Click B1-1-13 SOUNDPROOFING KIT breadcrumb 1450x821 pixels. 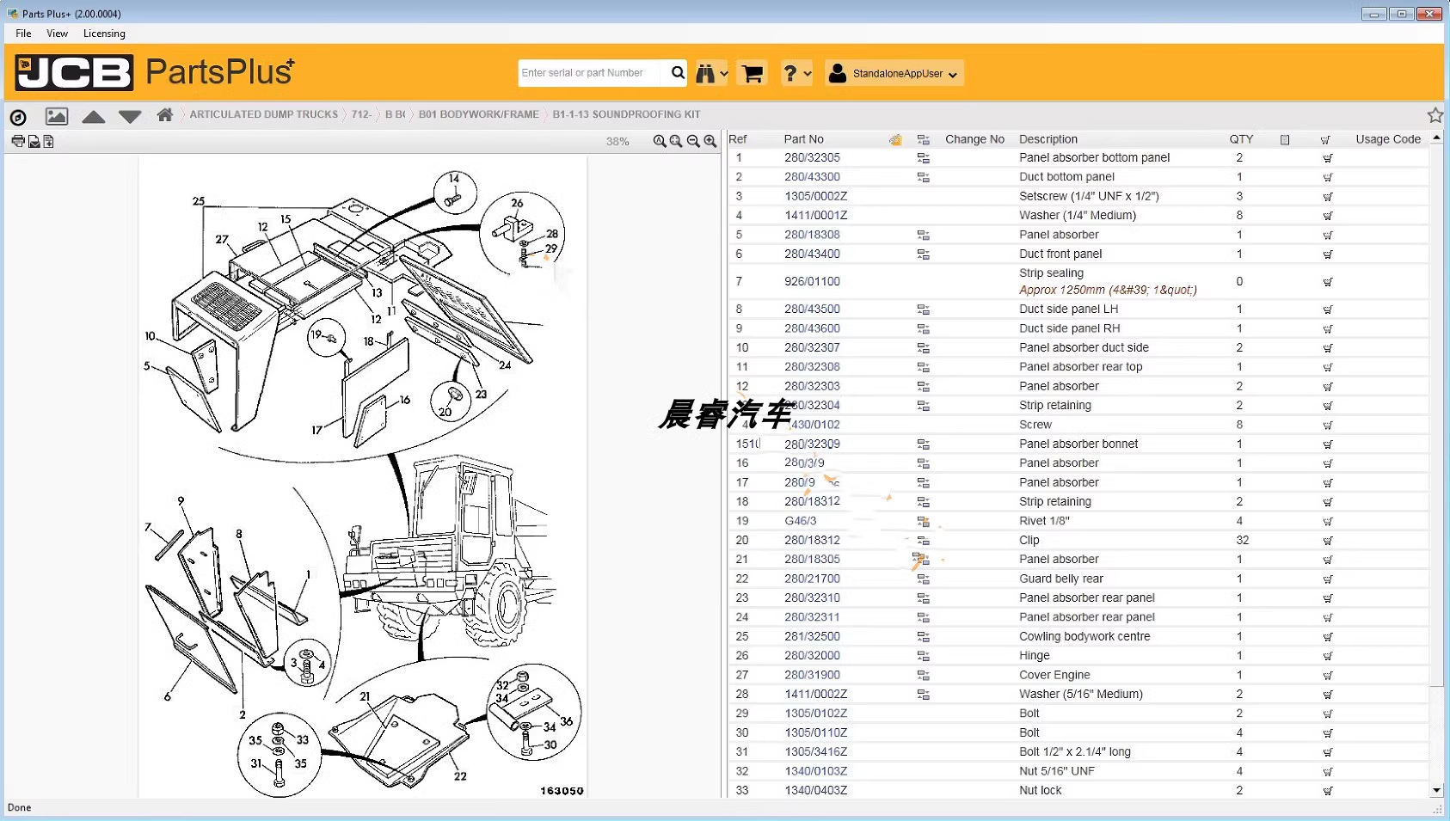626,114
